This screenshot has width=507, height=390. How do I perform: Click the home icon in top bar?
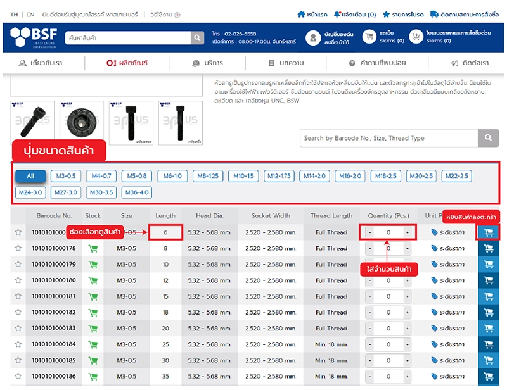[301, 14]
